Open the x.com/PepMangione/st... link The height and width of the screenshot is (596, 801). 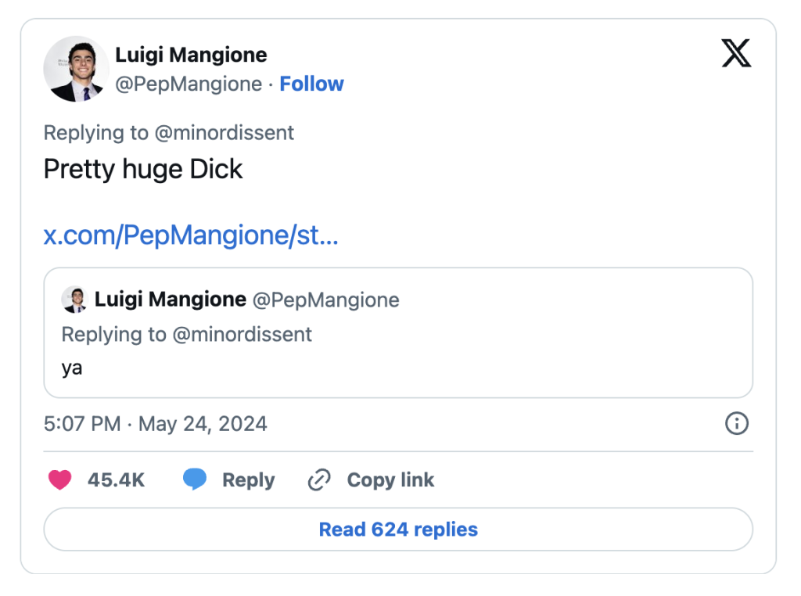pos(191,235)
